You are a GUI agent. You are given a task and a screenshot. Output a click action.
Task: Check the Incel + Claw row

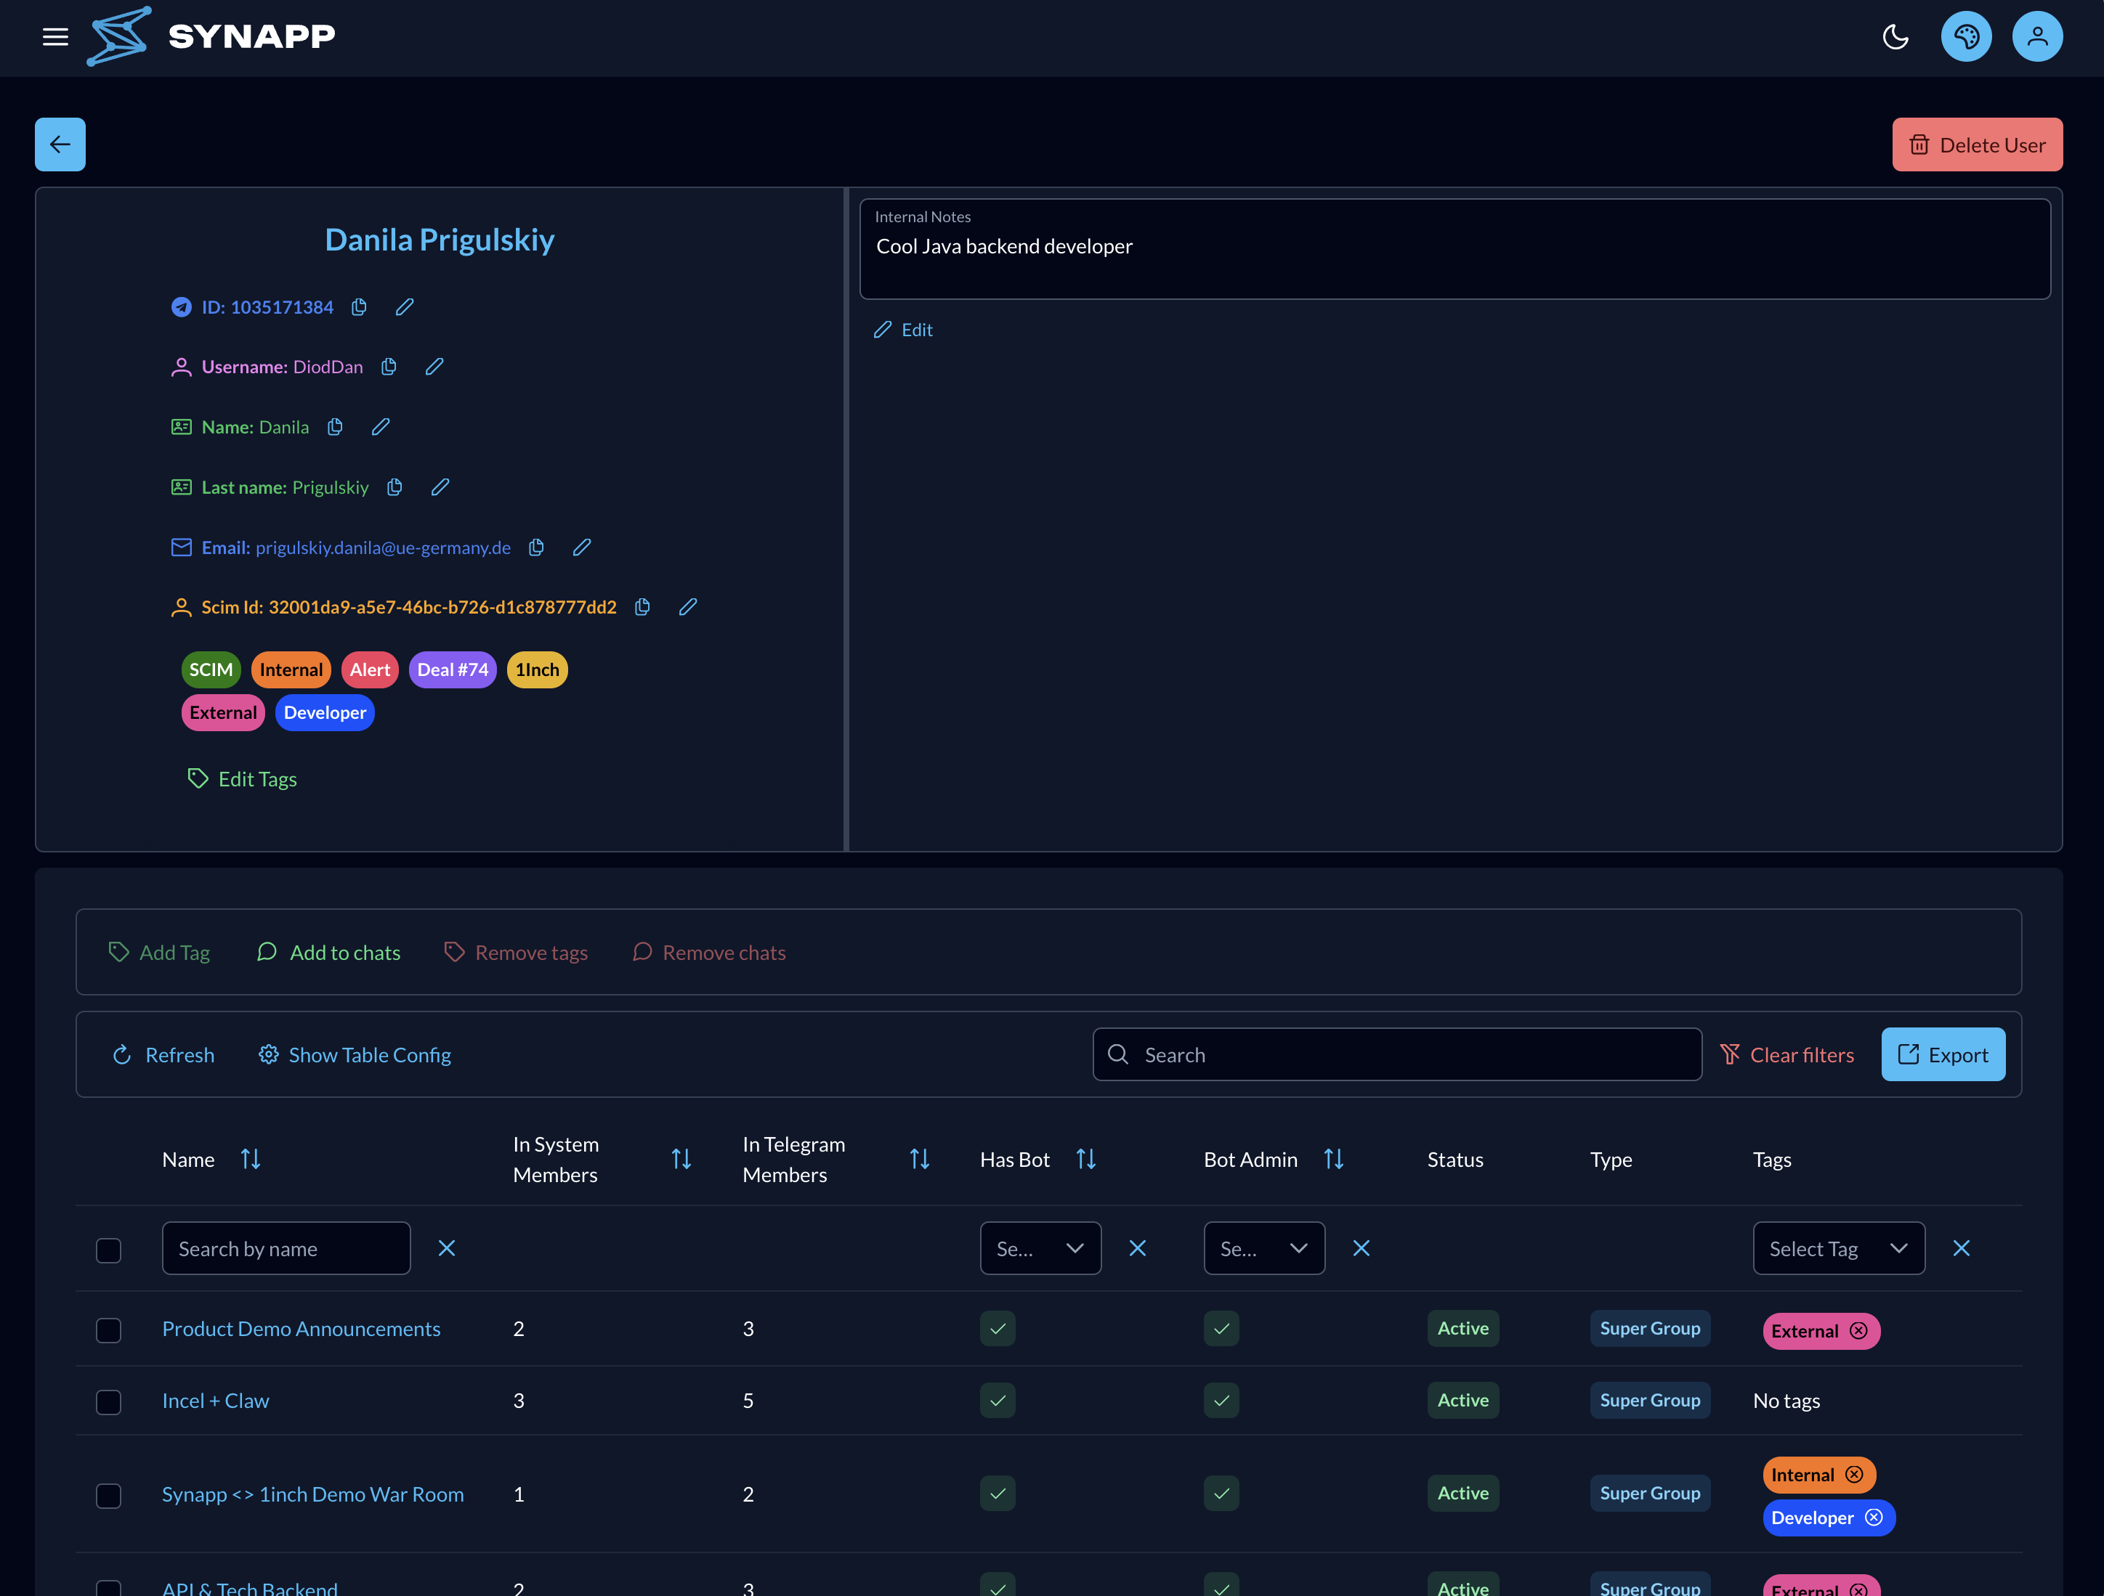tap(108, 1401)
